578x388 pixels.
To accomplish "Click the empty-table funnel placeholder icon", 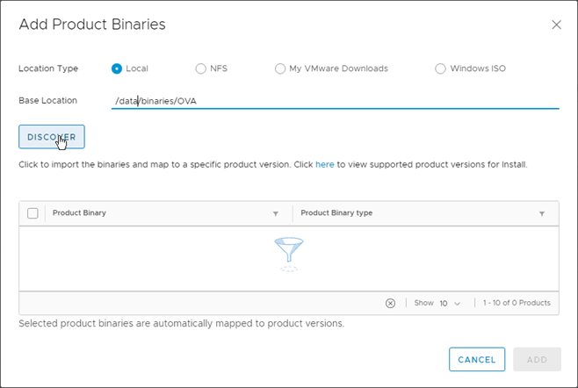I will click(x=289, y=254).
